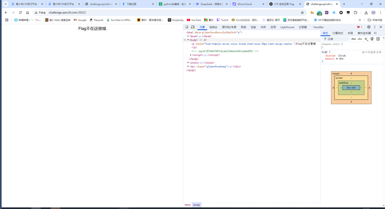Open the 记录器 recorder tab
Screen dimensions: 385x209
tap(303, 27)
